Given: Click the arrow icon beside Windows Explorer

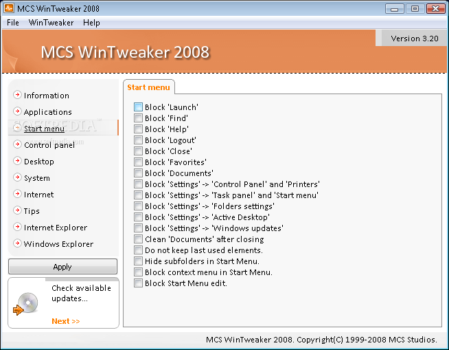Looking at the screenshot, I should [17, 243].
